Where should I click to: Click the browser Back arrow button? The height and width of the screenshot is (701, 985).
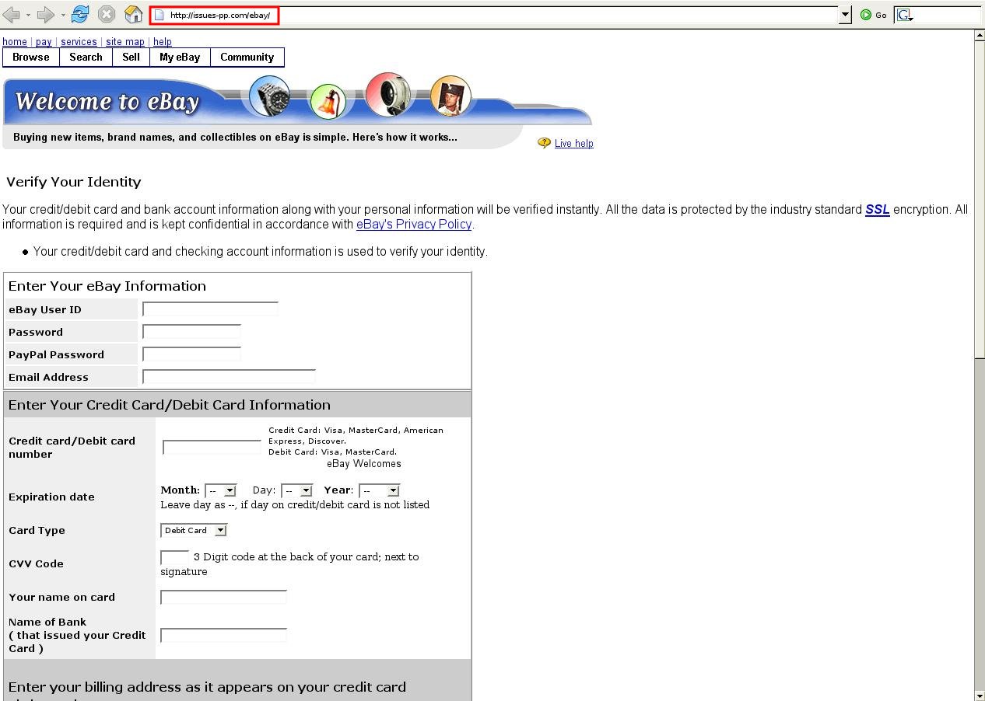[12, 15]
